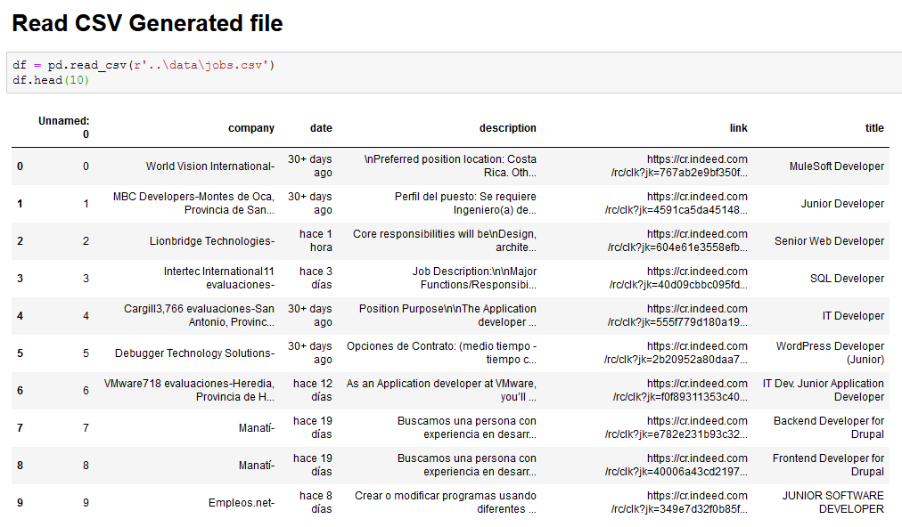Click the 'link' column header
Image resolution: width=902 pixels, height=527 pixels.
click(739, 128)
